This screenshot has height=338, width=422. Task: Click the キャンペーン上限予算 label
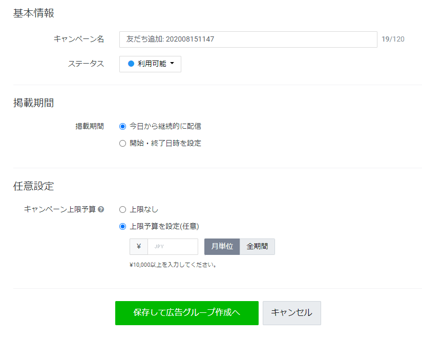pyautogui.click(x=60, y=209)
